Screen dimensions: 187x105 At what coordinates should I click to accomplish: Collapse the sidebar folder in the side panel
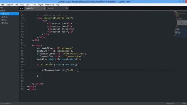(2, 11)
